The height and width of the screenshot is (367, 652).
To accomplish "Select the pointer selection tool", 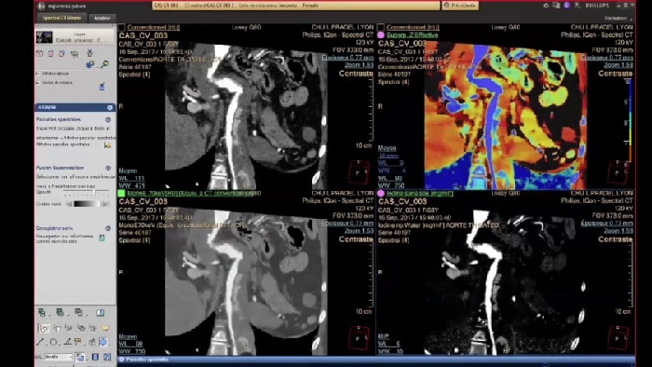I will click(43, 328).
